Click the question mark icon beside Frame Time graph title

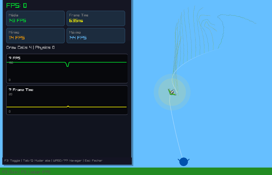pos(10,90)
